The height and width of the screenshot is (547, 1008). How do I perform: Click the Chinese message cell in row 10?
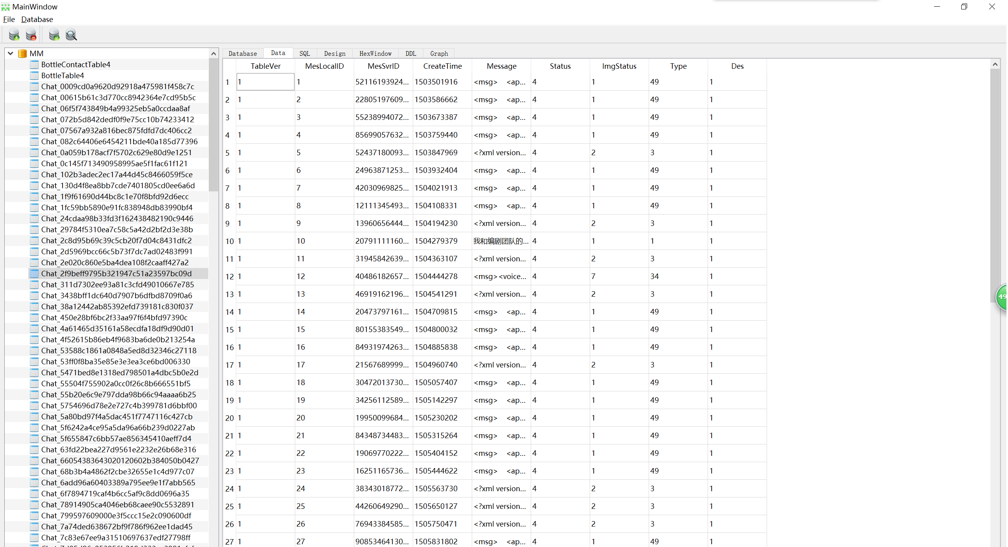coord(502,241)
